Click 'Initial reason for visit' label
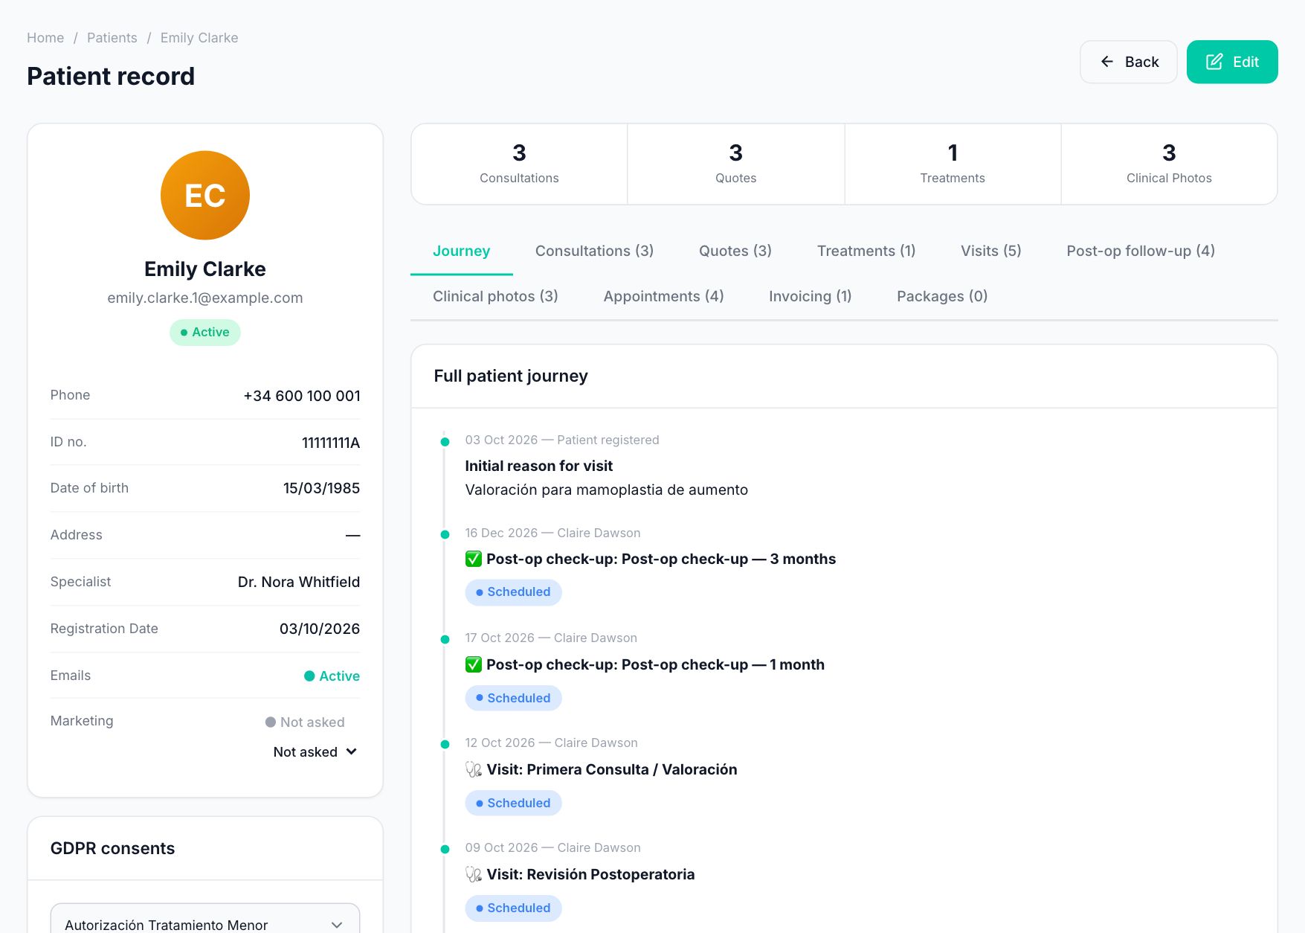 click(x=539, y=466)
